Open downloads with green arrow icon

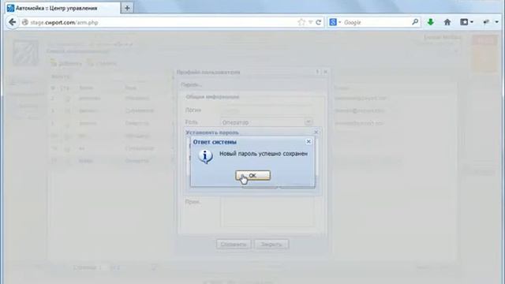pyautogui.click(x=431, y=22)
